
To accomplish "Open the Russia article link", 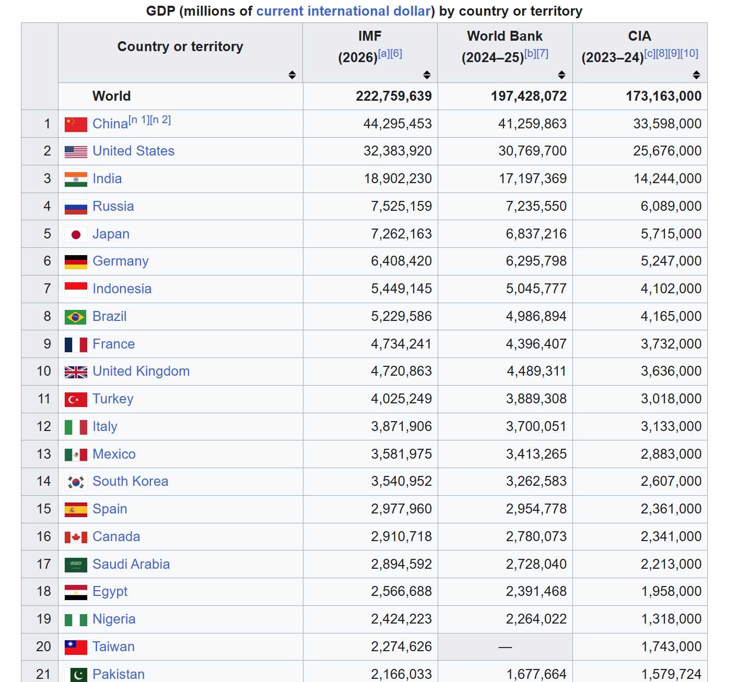I will (x=113, y=206).
